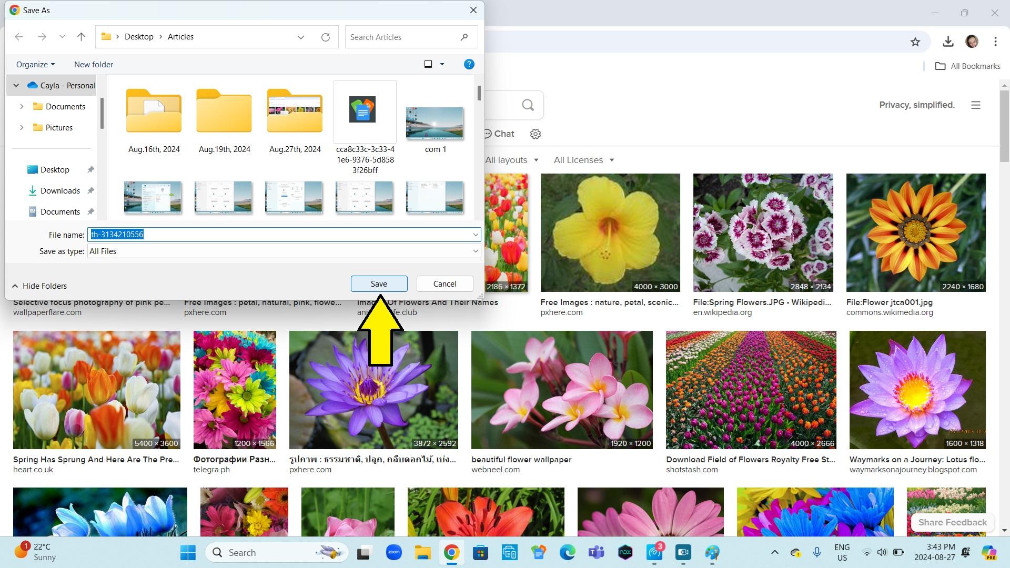Image resolution: width=1010 pixels, height=568 pixels.
Task: Select Downloads in quick access pane
Action: 60,190
